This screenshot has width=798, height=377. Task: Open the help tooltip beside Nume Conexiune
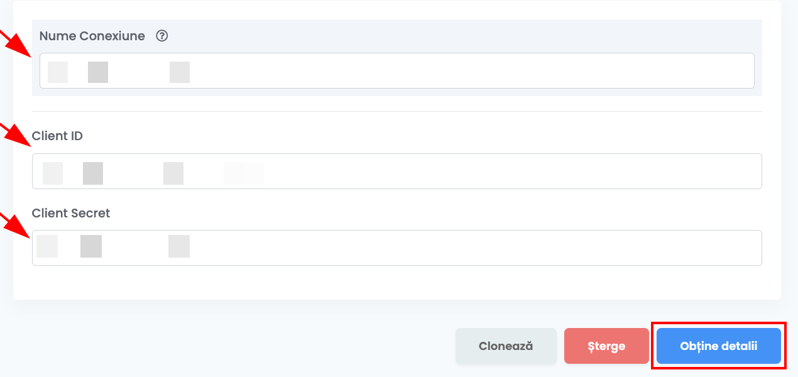click(x=161, y=36)
